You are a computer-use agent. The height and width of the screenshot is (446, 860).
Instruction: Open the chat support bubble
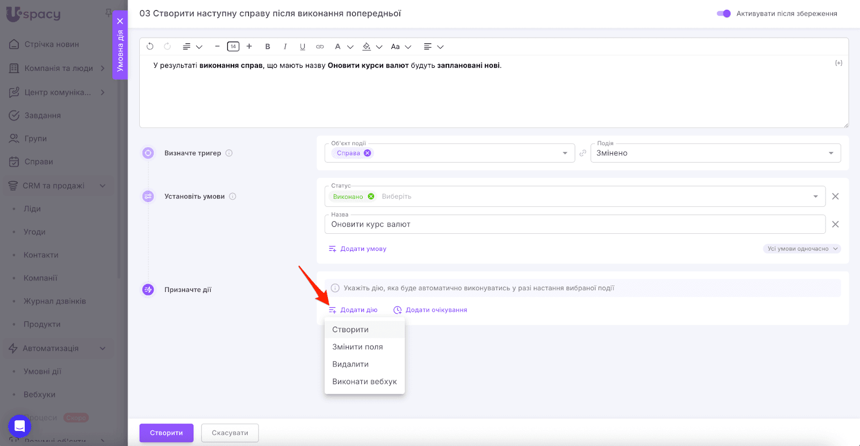[x=20, y=427]
